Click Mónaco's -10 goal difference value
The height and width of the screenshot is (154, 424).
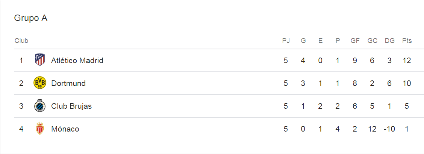(x=389, y=129)
